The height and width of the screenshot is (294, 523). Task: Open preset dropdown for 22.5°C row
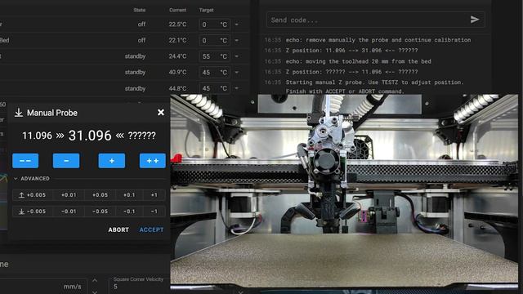[237, 24]
